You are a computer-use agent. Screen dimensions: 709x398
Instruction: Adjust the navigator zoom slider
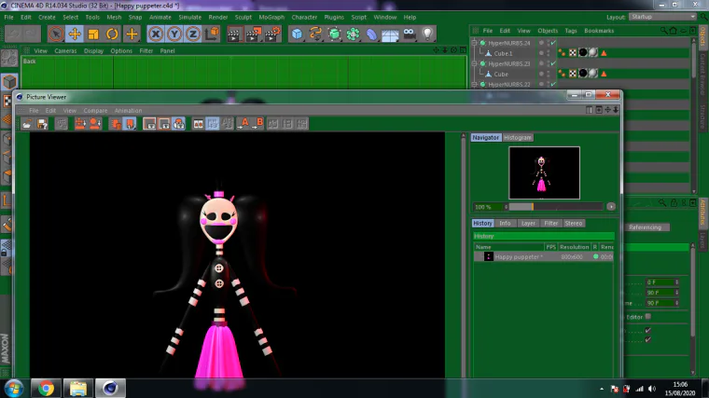[556, 207]
